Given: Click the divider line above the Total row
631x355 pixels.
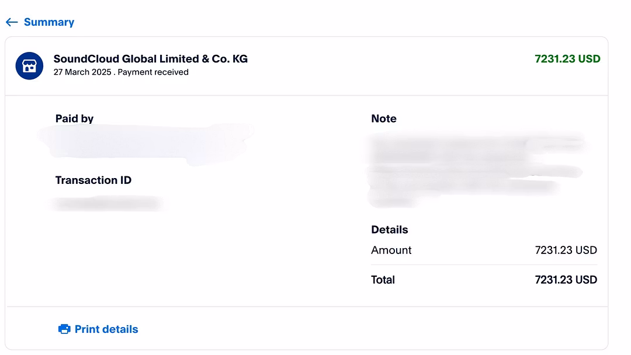Looking at the screenshot, I should (484, 265).
